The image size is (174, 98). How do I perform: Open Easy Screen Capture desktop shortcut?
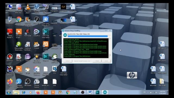coord(10,71)
